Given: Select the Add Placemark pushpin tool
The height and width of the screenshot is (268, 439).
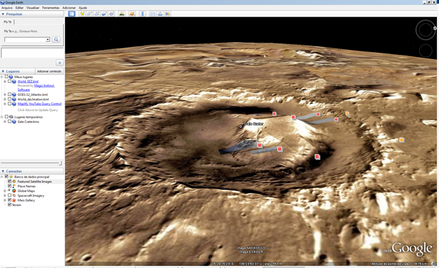Looking at the screenshot, I should pos(82,14).
